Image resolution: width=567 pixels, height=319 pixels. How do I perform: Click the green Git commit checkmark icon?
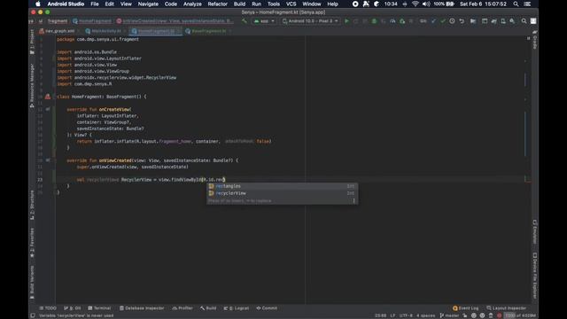(x=443, y=21)
